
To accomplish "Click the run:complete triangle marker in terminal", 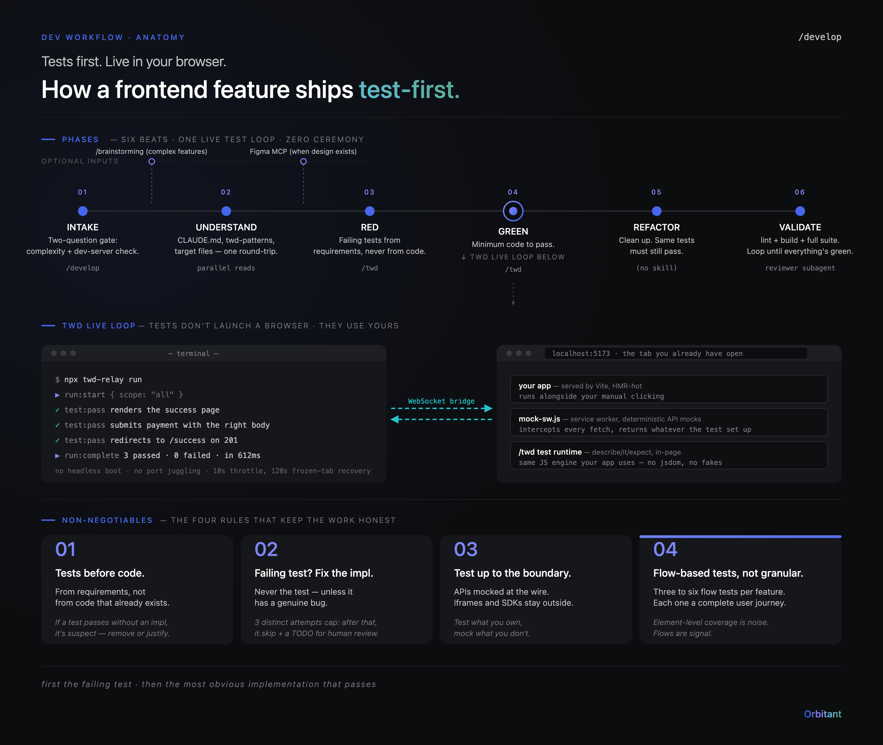I will [58, 456].
